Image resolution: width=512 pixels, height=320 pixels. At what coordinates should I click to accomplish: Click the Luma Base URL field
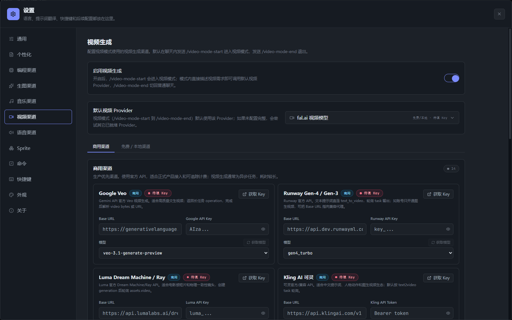click(140, 313)
